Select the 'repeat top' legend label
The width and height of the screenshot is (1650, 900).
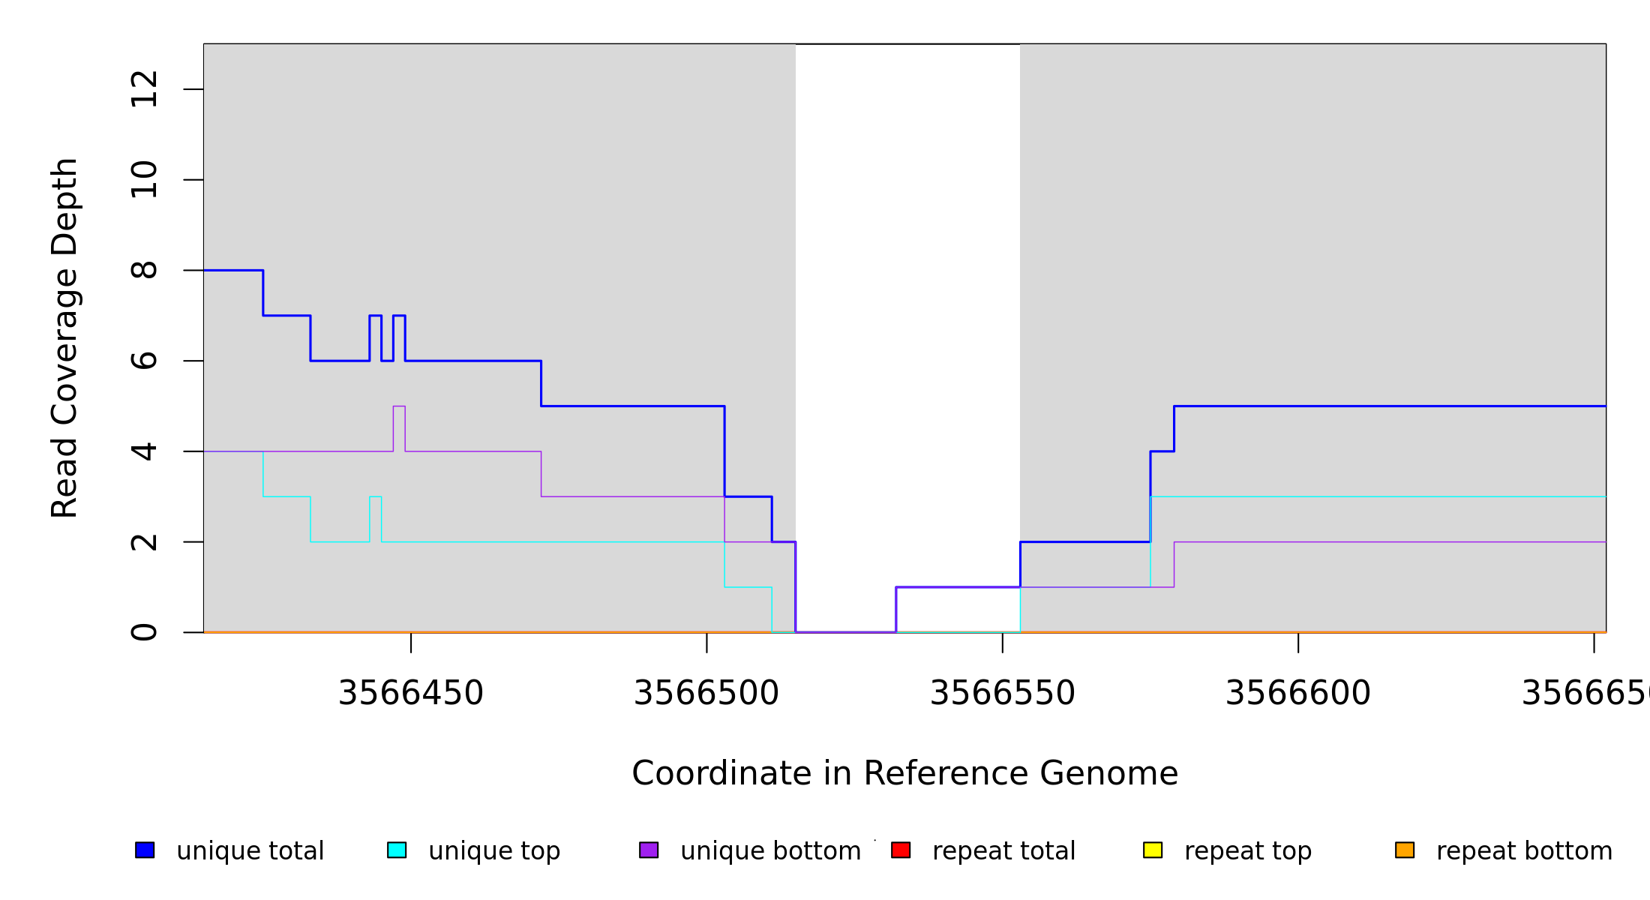tap(1248, 851)
